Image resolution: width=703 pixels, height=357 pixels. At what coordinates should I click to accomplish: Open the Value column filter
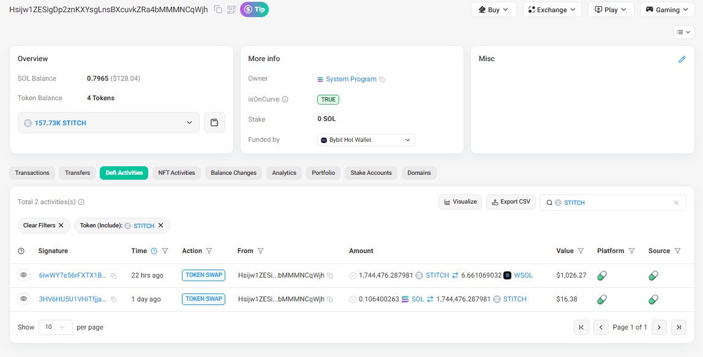tap(581, 251)
